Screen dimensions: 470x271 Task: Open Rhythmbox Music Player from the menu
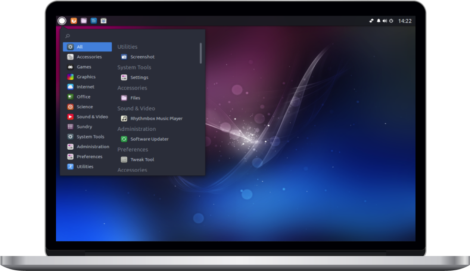[156, 118]
